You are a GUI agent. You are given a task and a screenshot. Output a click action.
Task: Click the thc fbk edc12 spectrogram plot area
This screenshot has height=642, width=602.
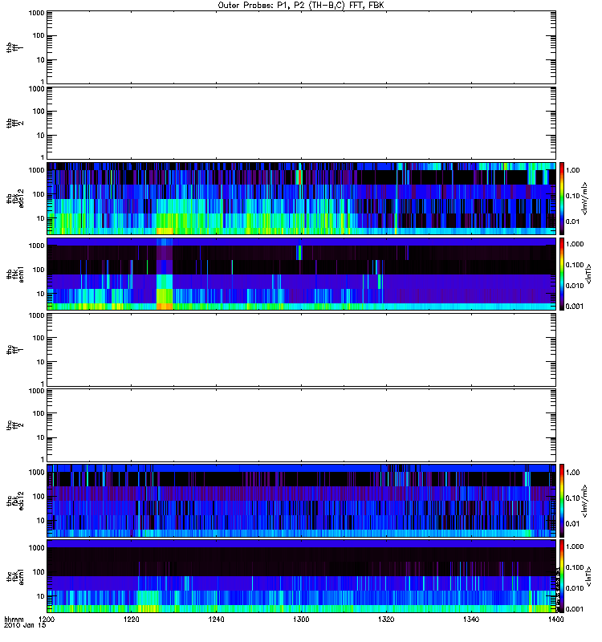[301, 501]
